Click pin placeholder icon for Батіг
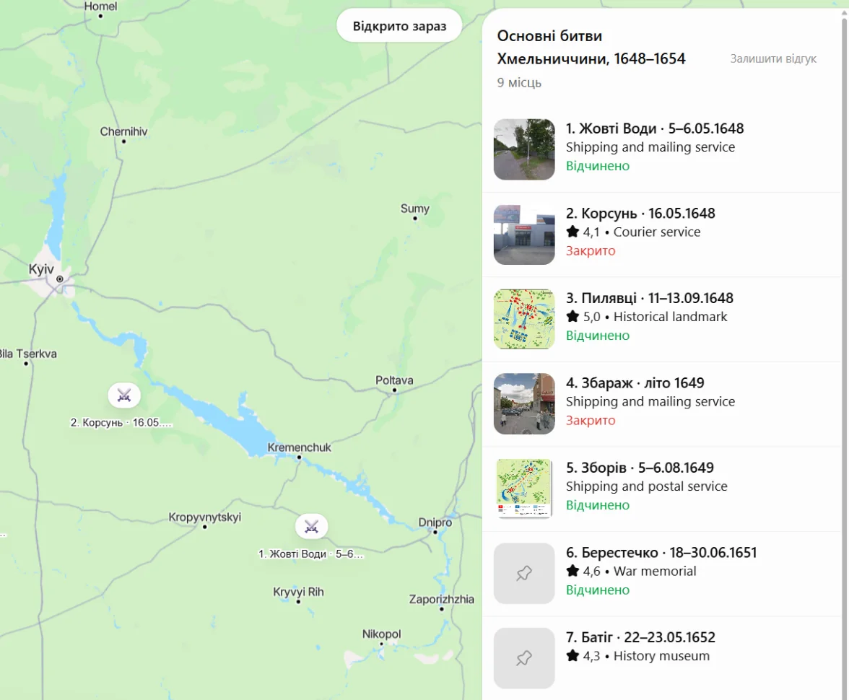Viewport: 849px width, 700px height. 524,658
